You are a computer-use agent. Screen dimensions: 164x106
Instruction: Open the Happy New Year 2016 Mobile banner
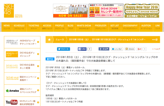tap(142, 11)
